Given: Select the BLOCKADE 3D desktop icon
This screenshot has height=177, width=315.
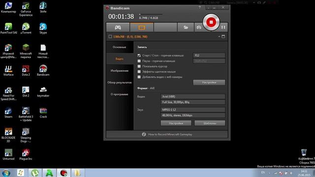Looking at the screenshot, I should [x=8, y=136].
